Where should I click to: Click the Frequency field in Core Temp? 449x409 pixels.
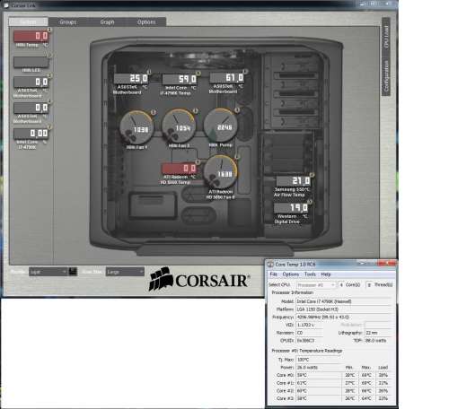[344, 317]
